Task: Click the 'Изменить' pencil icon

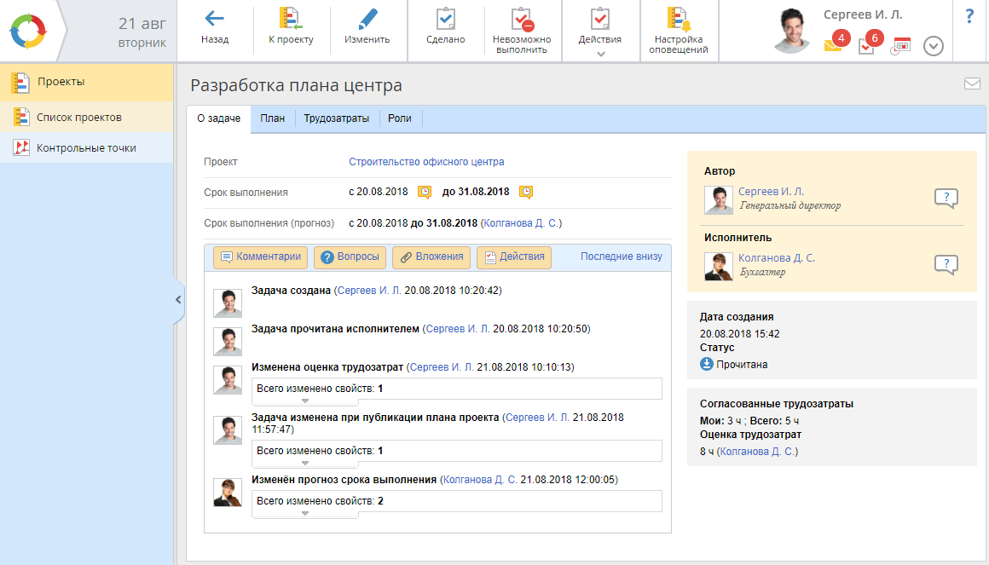Action: (x=367, y=19)
